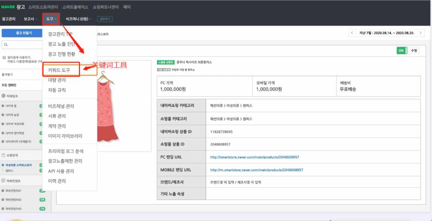Click the 2048608957 쇼핑몰 상품 ID value
Screen dimensions: 432x221
[x=220, y=144]
